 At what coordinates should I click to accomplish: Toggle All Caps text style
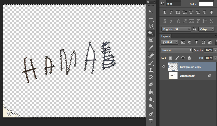coord(178,12)
